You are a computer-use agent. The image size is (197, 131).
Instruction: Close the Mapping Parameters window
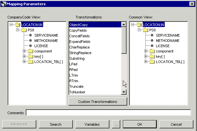[192, 4]
